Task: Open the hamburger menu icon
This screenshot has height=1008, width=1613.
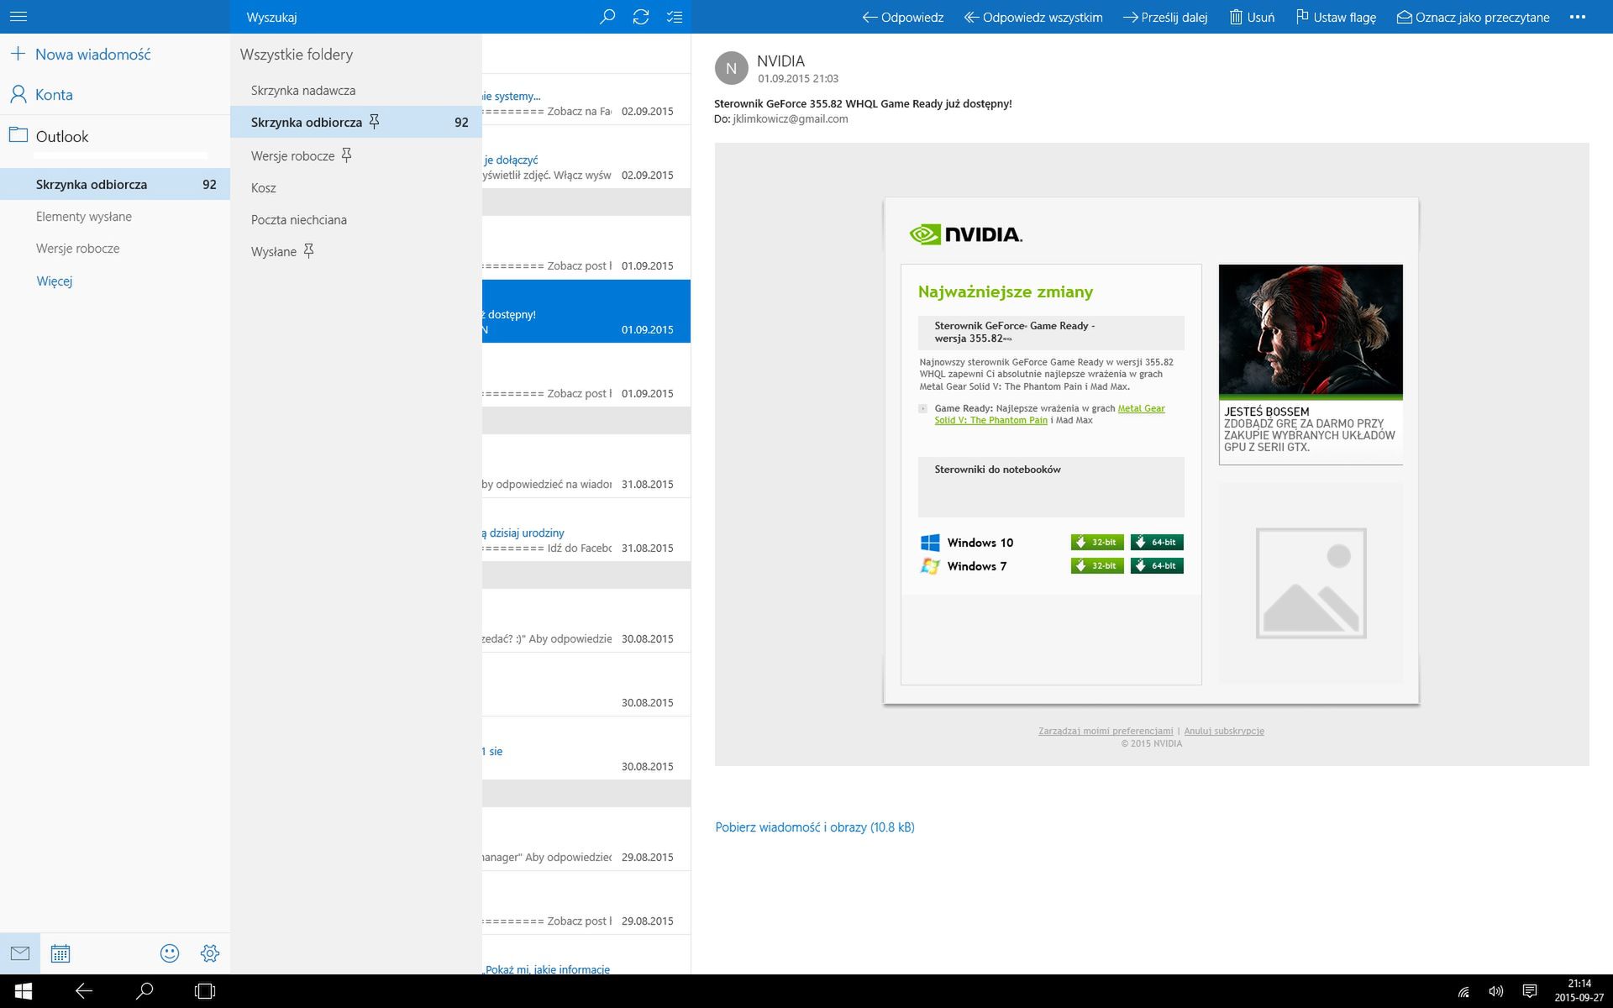Action: (18, 17)
